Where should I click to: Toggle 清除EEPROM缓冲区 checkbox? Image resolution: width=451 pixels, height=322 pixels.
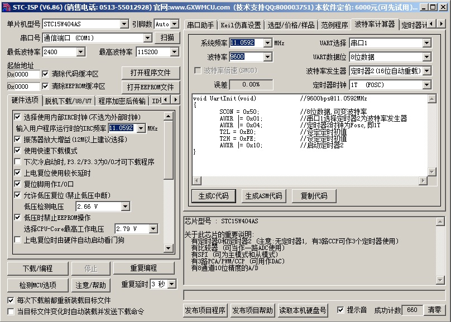[x=45, y=86]
